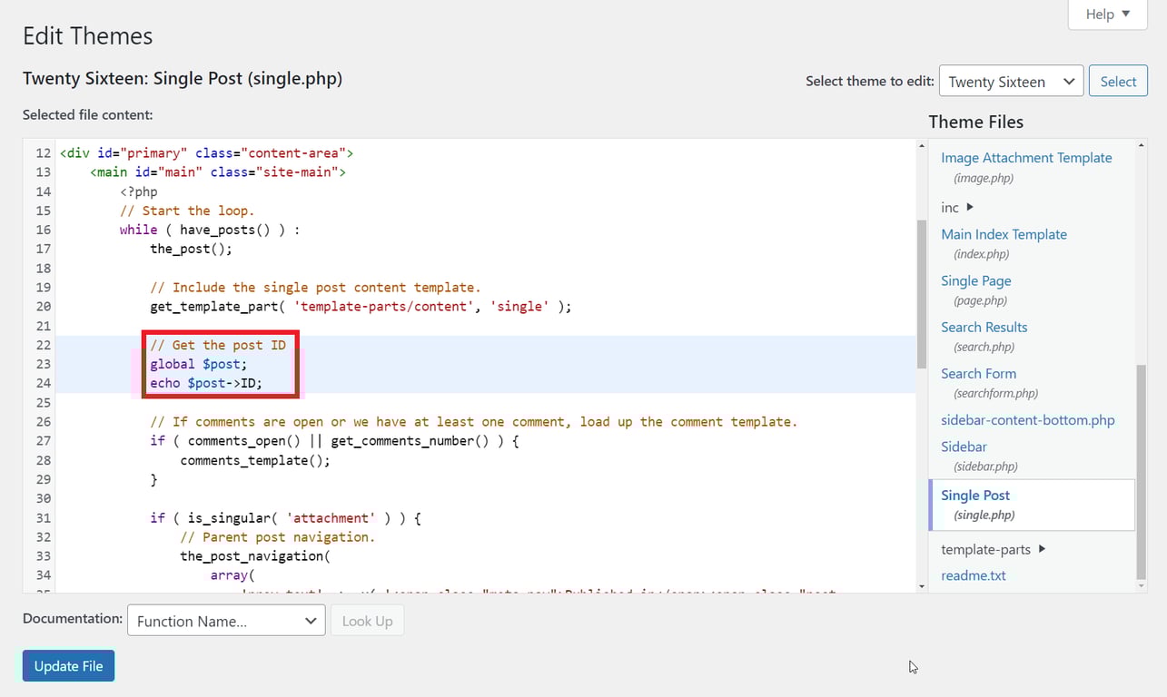Open sidebar-content-bottom.php file
The height and width of the screenshot is (697, 1167).
point(1027,419)
